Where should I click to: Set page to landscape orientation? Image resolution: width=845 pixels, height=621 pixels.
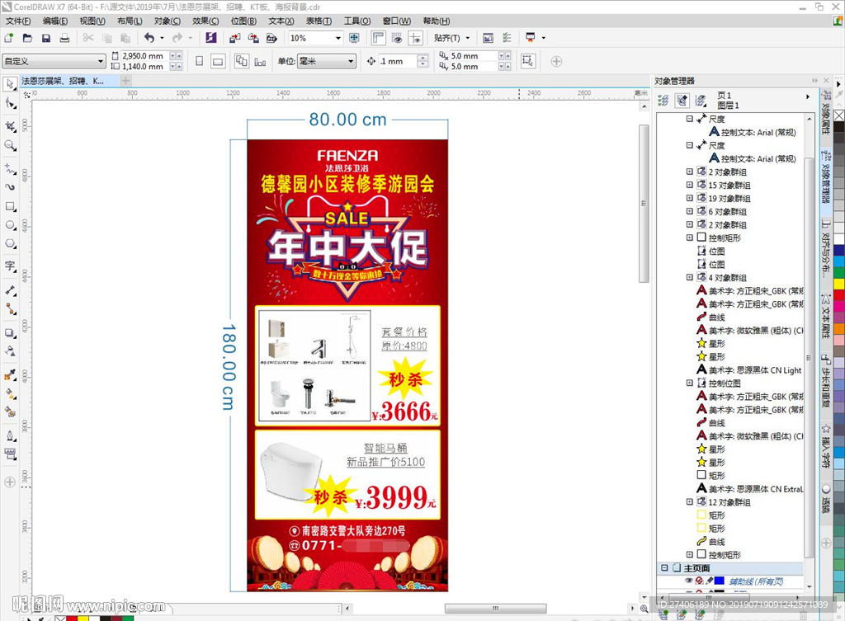click(218, 61)
